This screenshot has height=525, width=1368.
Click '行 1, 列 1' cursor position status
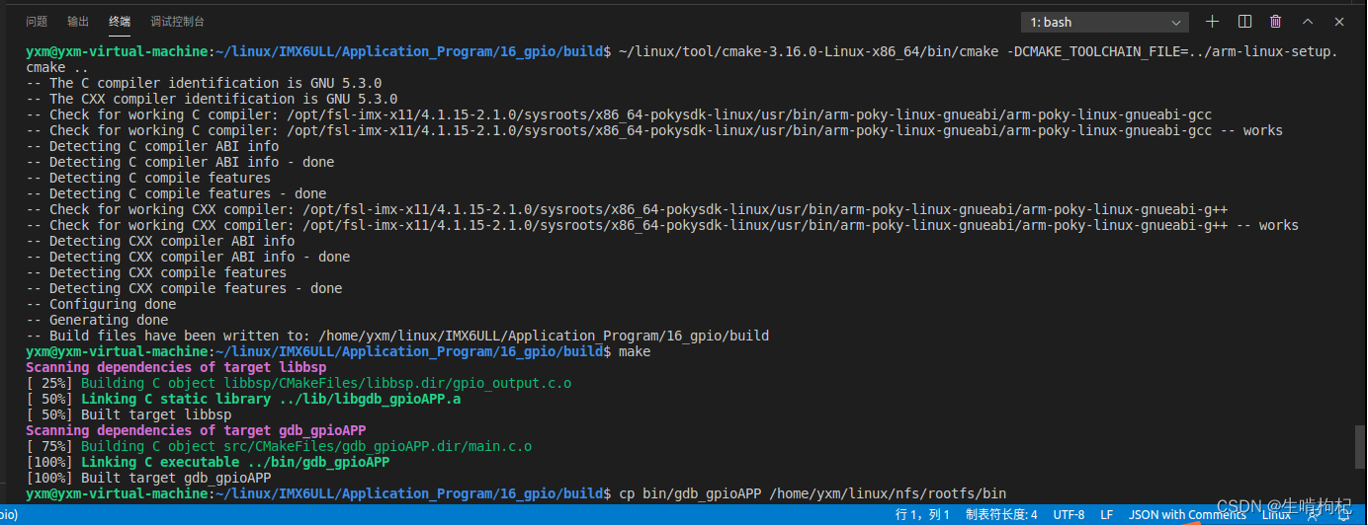point(922,515)
